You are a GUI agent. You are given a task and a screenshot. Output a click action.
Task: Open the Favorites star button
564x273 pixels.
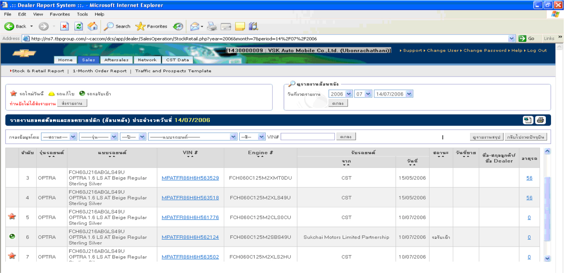pos(151,26)
